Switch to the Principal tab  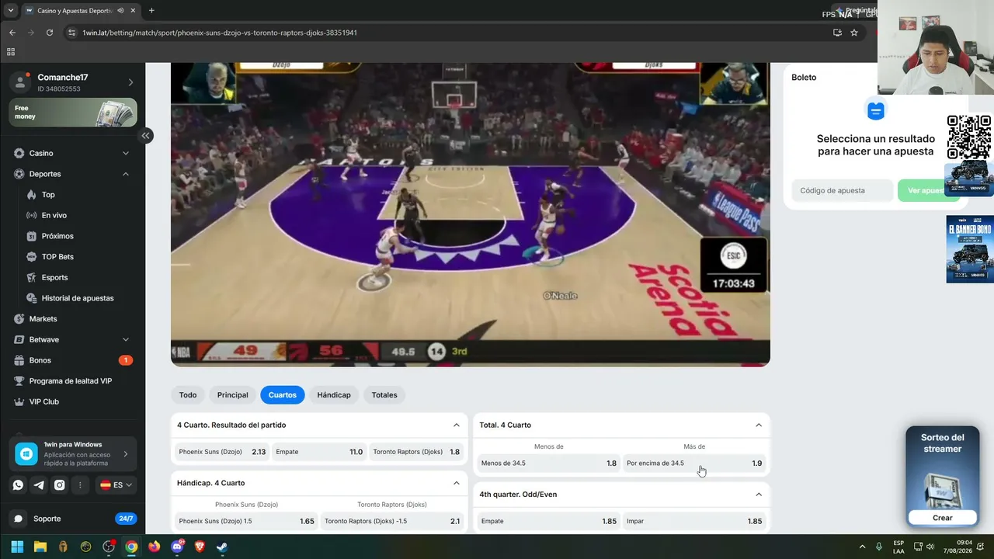233,395
